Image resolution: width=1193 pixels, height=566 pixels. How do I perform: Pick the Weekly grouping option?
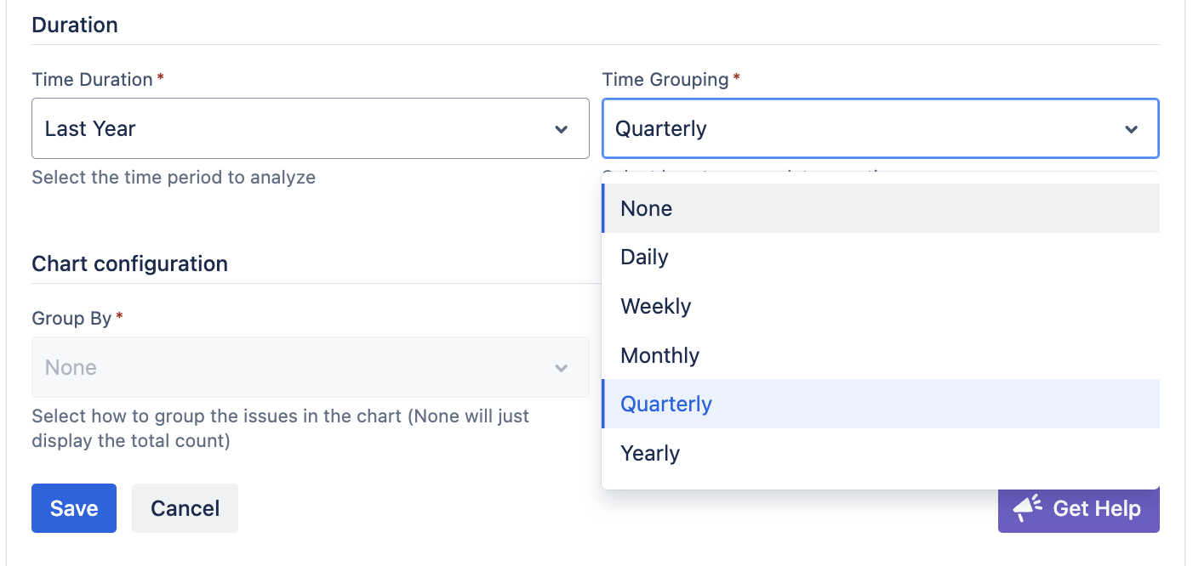click(656, 306)
